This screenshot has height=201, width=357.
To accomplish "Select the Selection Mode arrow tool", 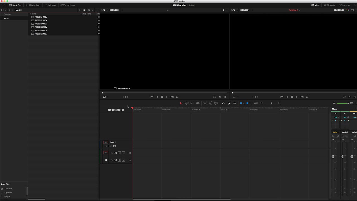I will [x=181, y=103].
